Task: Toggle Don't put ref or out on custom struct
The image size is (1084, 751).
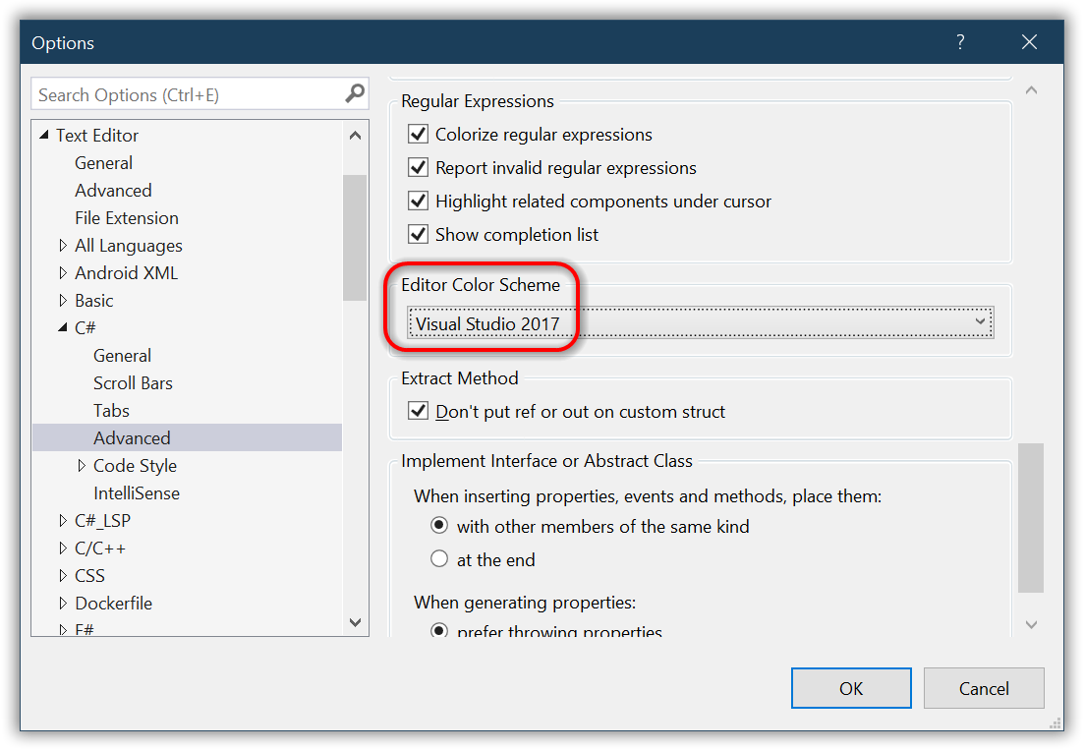Action: tap(419, 411)
